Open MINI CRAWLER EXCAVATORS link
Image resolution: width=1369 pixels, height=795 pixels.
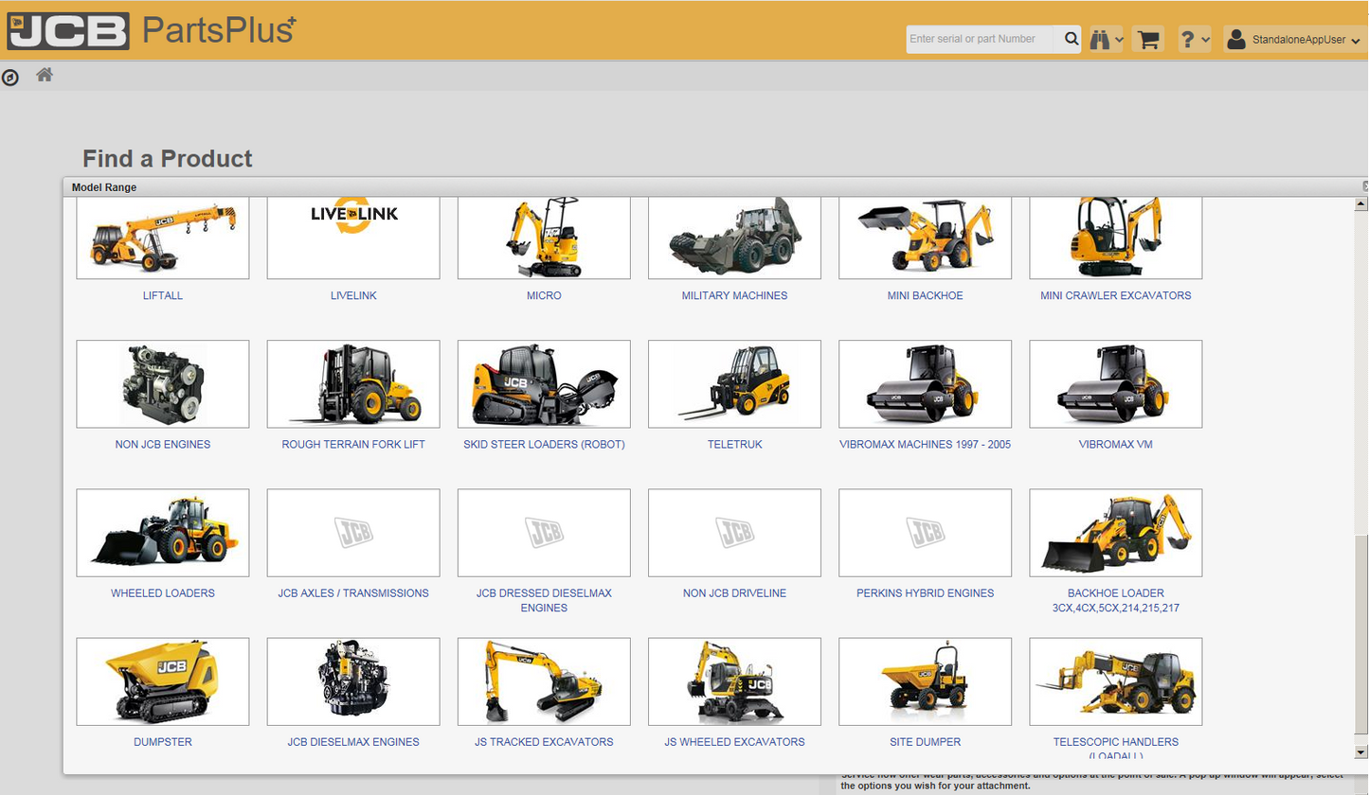1115,295
